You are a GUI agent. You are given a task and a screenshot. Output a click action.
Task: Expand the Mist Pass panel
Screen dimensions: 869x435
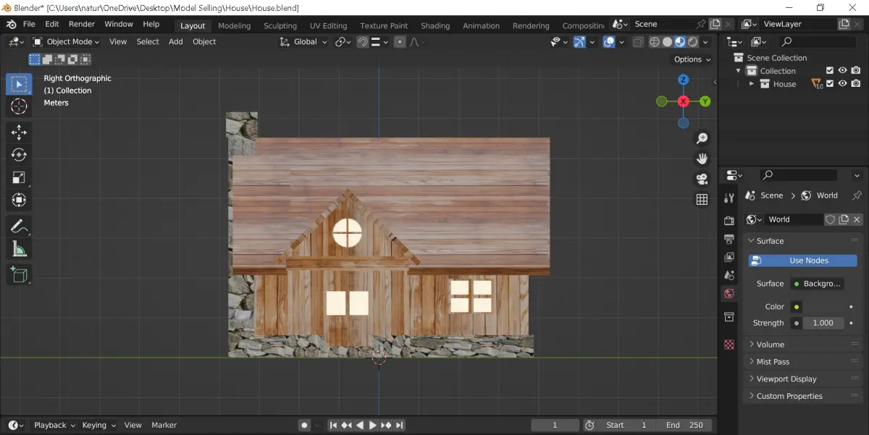[772, 362]
